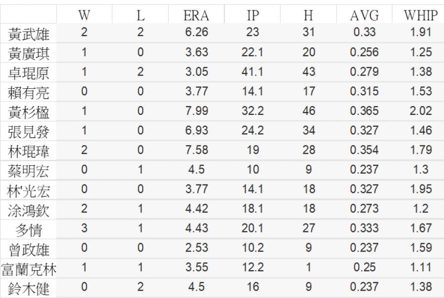Select 涂鴻欽's ERA value 4.42
Viewport: 444px width, 298px height.
click(196, 209)
